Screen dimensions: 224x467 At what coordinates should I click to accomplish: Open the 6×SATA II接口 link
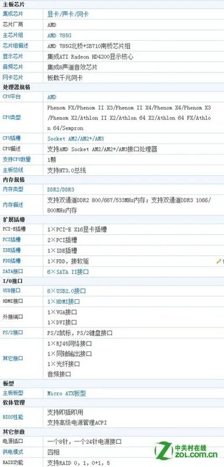click(68, 272)
